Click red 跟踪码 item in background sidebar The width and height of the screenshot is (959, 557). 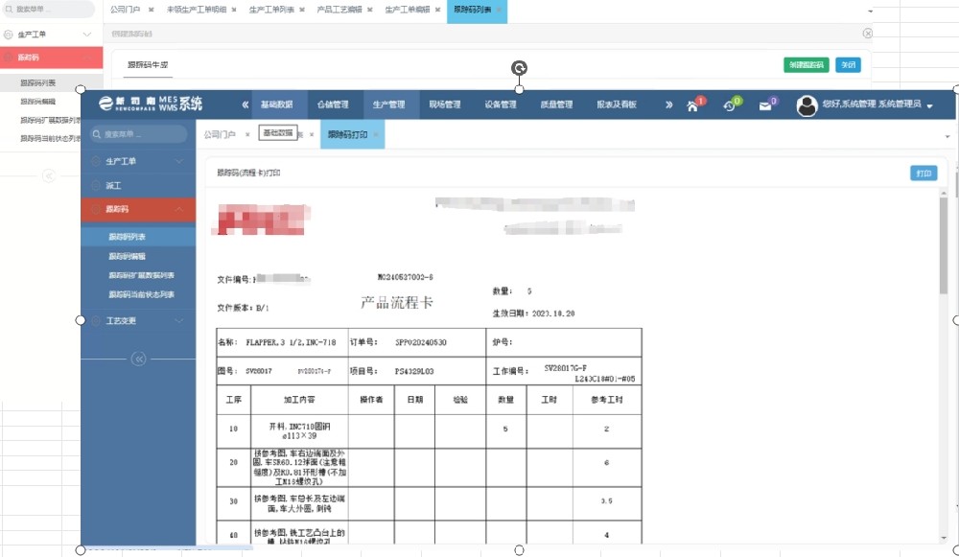(52, 57)
